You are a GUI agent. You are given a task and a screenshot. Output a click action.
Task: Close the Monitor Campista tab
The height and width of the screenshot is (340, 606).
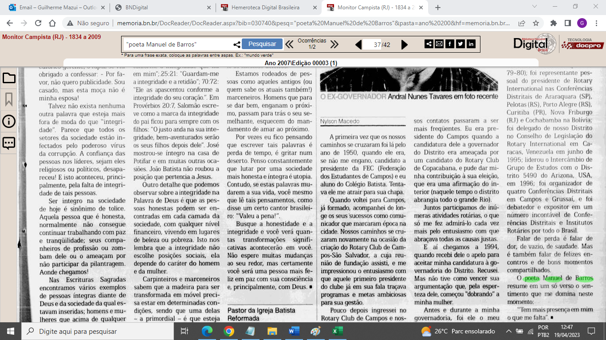[421, 8]
